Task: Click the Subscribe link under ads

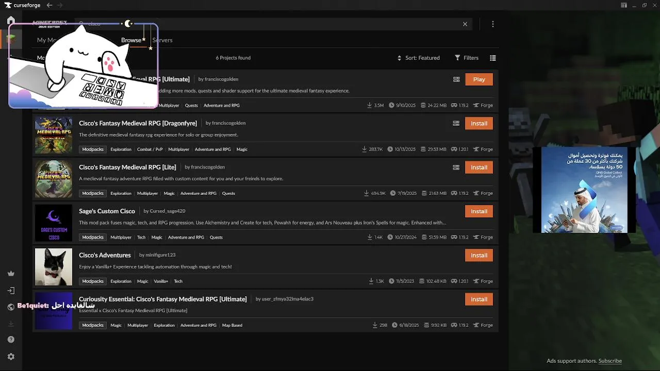Action: click(610, 361)
